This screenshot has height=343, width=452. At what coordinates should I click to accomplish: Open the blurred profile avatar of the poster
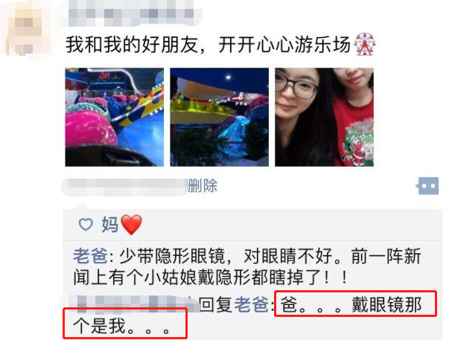pyautogui.click(x=27, y=31)
